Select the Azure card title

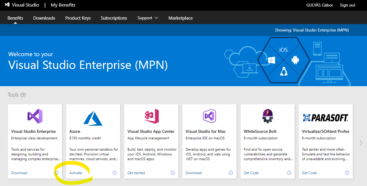pyautogui.click(x=75, y=131)
